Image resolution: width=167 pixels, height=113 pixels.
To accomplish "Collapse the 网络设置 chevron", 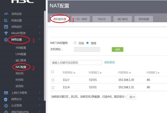I will pyautogui.click(x=39, y=39).
